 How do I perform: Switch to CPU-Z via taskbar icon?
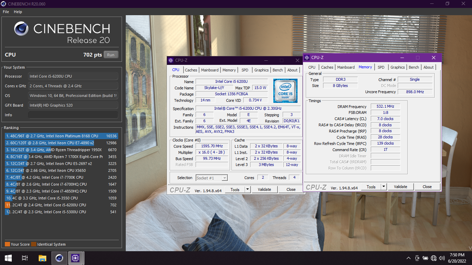point(75,258)
